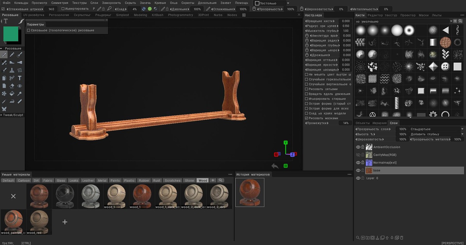
Task: Check Связанное (топологическое) рисование
Action: tap(29, 30)
